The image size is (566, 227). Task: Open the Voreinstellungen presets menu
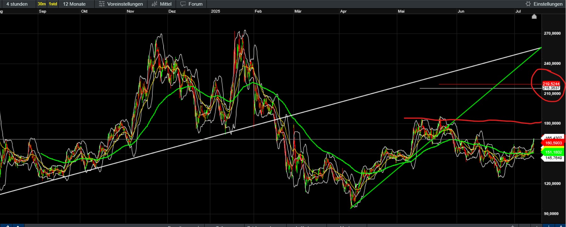tap(121, 4)
